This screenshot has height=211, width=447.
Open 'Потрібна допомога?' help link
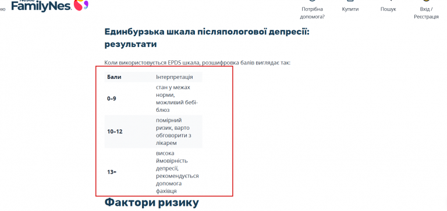coord(312,13)
